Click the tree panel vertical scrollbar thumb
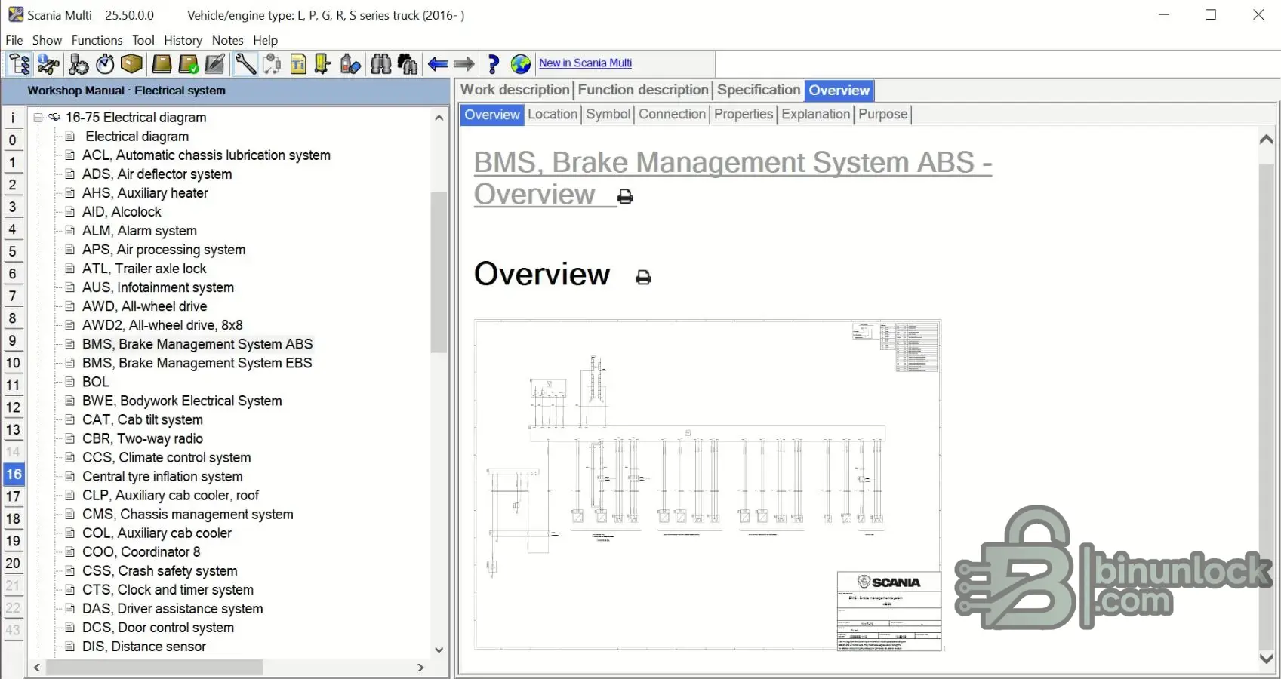The image size is (1281, 679). click(x=439, y=272)
